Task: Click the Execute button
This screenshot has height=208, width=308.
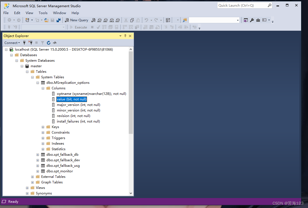Action: [78, 27]
